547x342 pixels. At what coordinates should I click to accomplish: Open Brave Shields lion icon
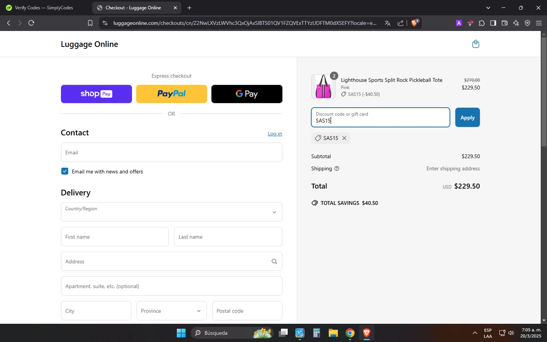tap(415, 23)
